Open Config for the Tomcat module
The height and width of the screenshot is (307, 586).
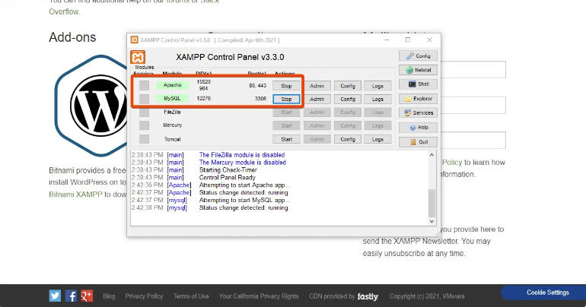(347, 139)
